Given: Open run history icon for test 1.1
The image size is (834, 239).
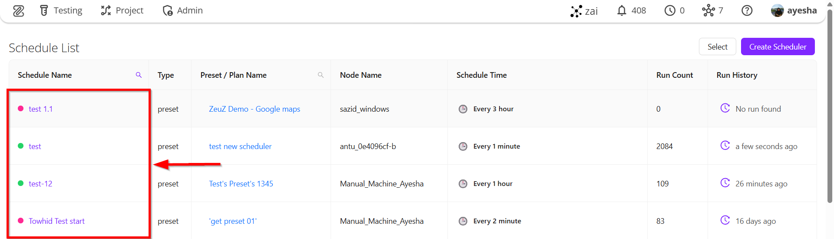Looking at the screenshot, I should click(x=725, y=108).
